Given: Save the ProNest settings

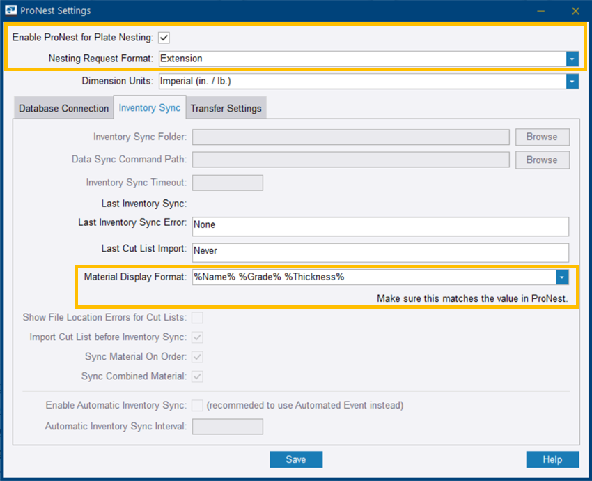Looking at the screenshot, I should [296, 459].
